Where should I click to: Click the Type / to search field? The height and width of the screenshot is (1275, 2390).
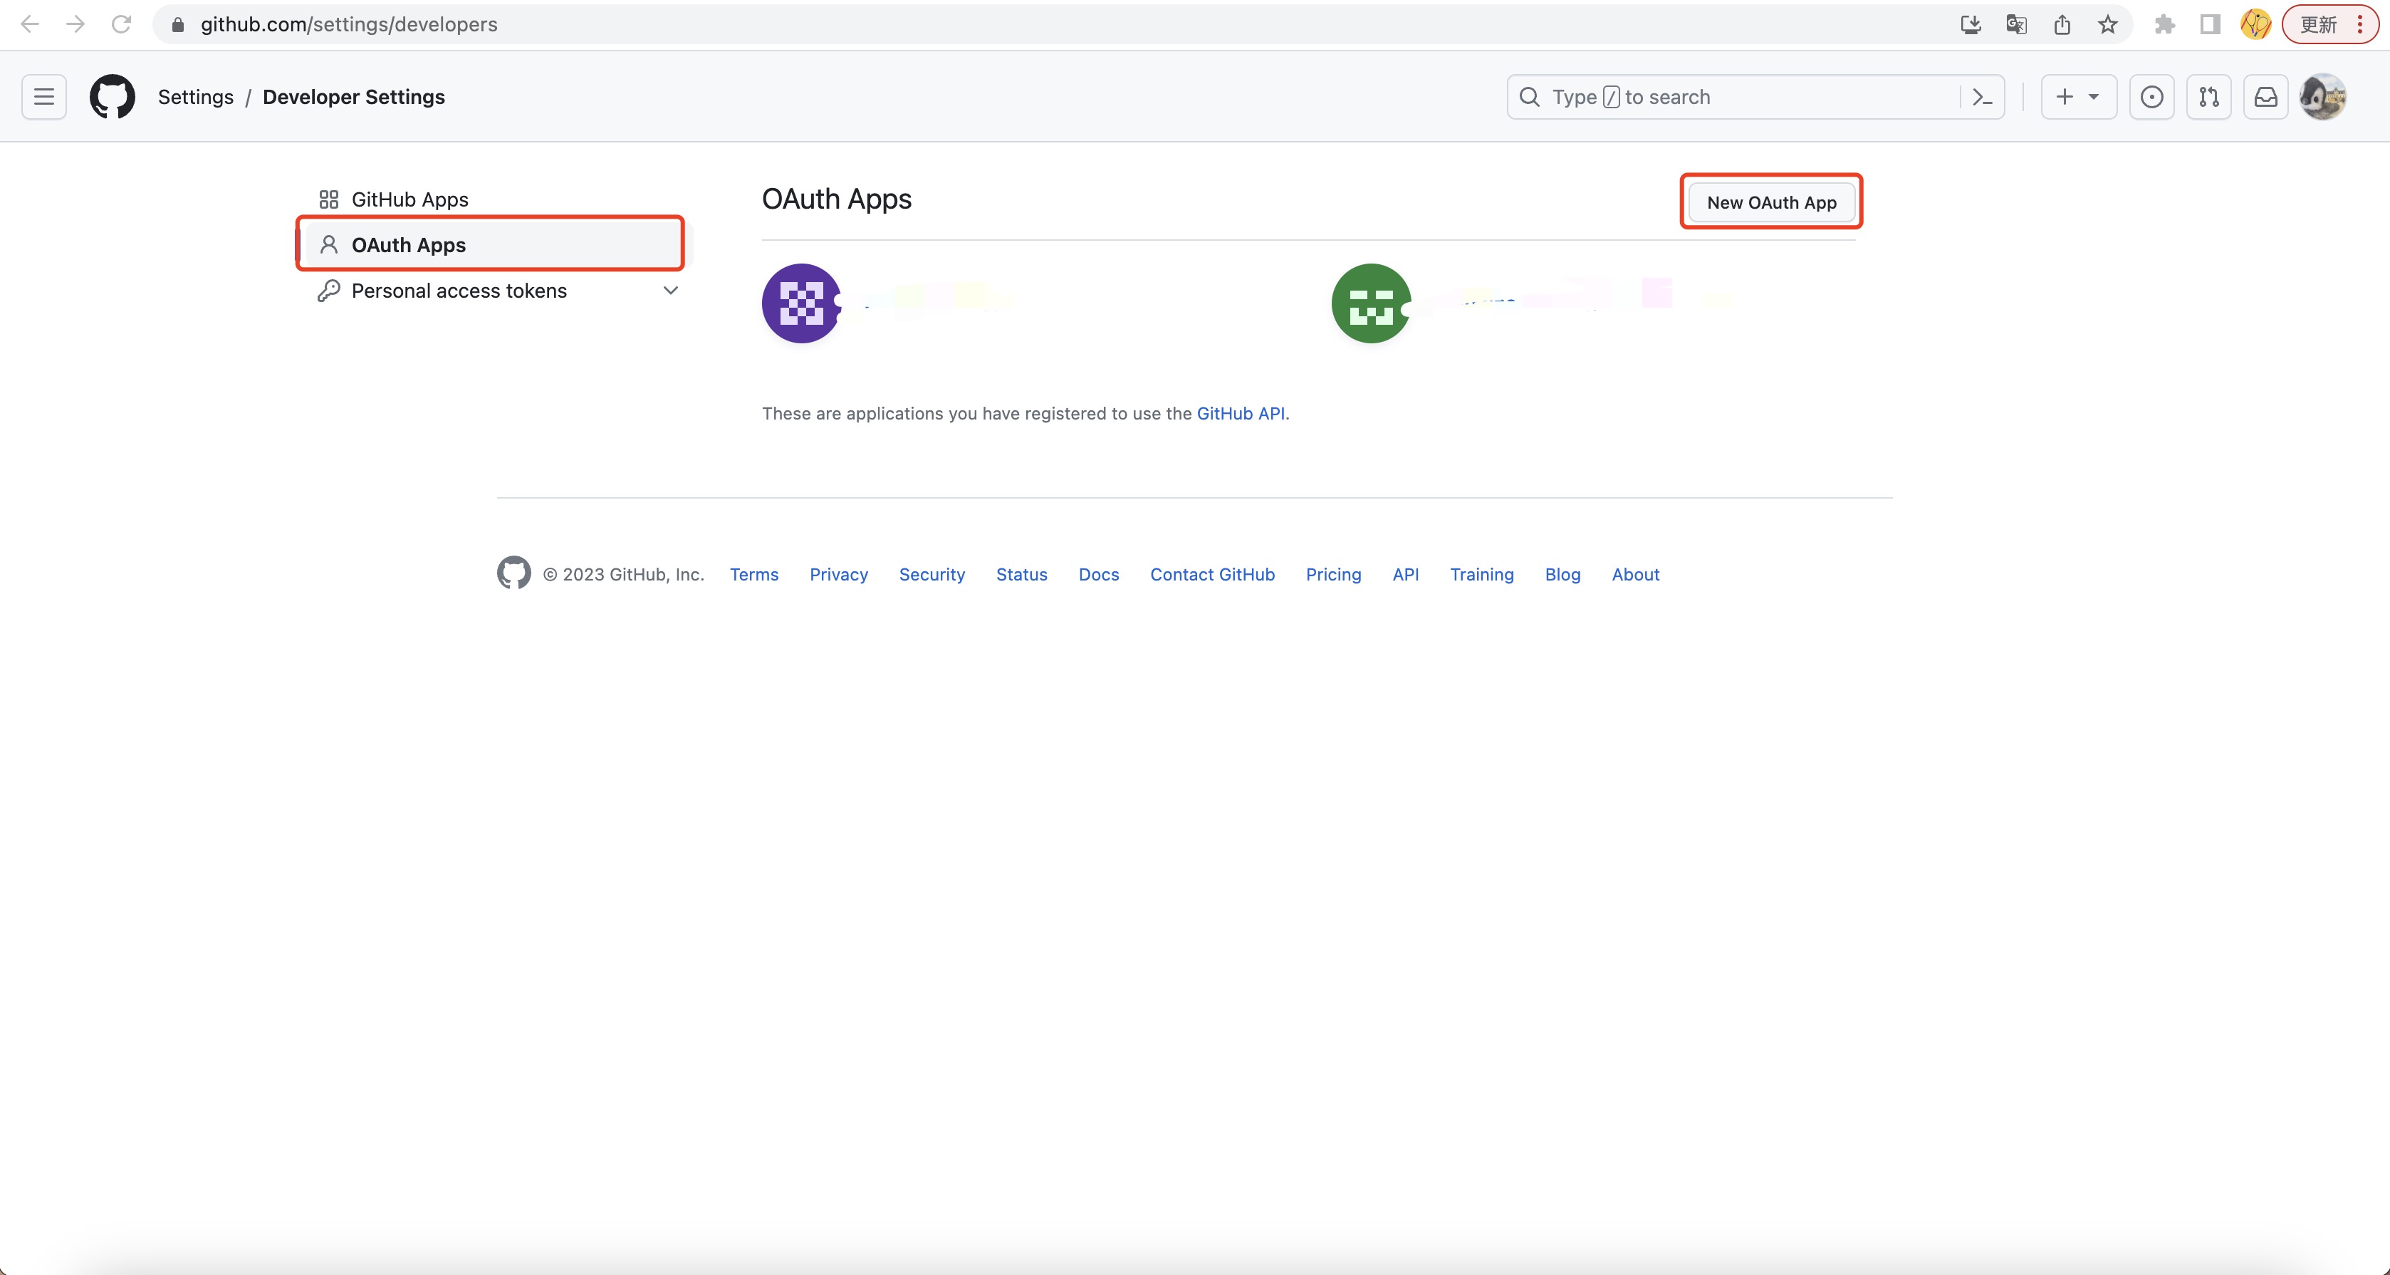[x=1735, y=96]
